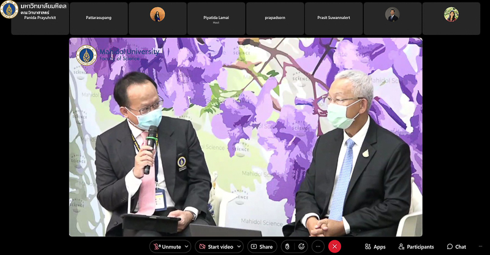The width and height of the screenshot is (490, 255).
Task: Show the Participants panel
Action: click(416, 246)
